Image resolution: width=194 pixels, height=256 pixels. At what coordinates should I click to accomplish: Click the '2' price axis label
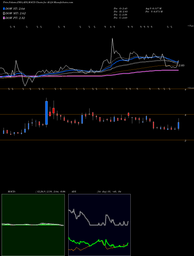point(185,140)
